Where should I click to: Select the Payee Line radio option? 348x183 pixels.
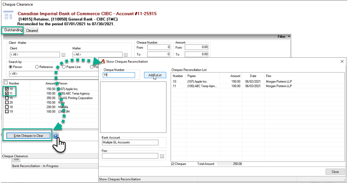71,67
